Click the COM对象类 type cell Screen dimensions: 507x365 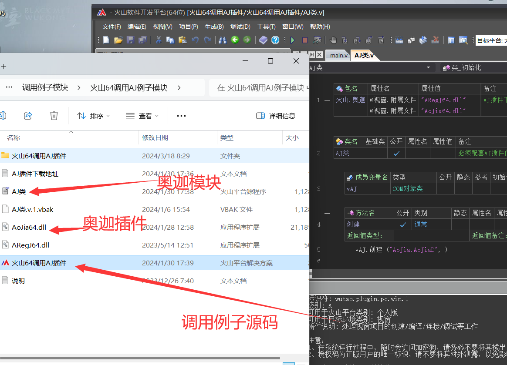[x=413, y=189]
